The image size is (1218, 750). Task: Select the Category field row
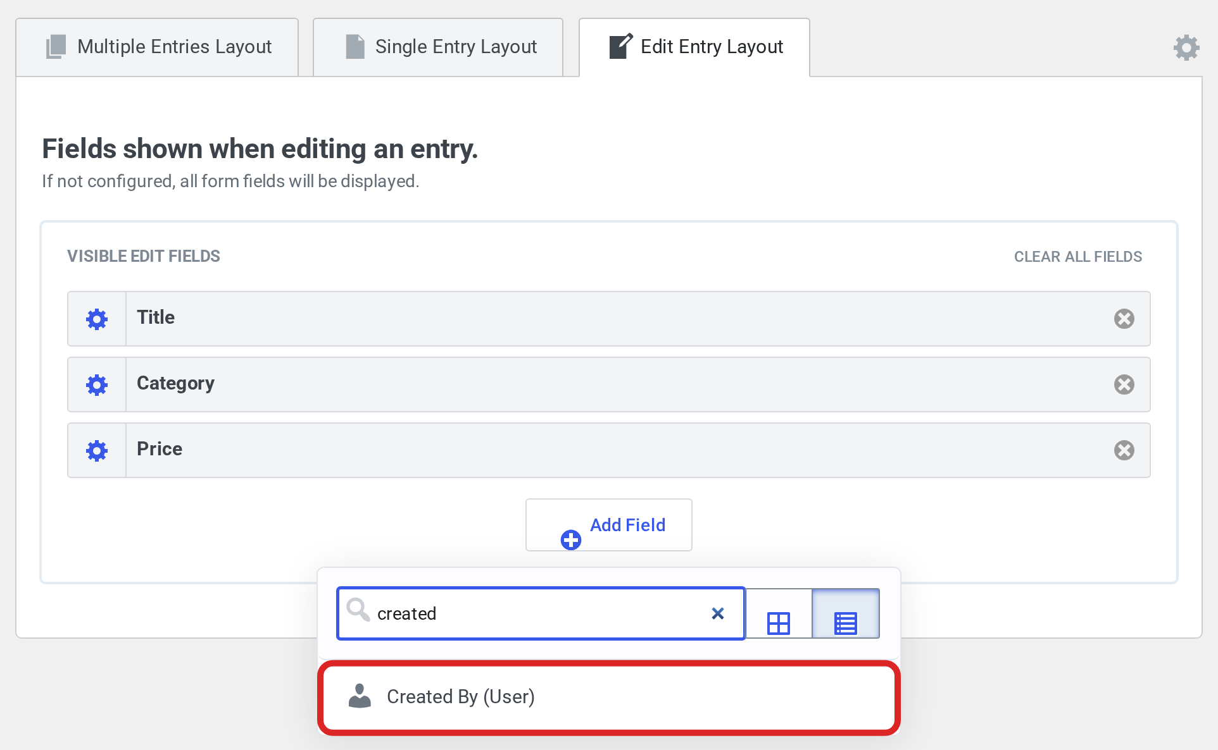[x=609, y=384]
